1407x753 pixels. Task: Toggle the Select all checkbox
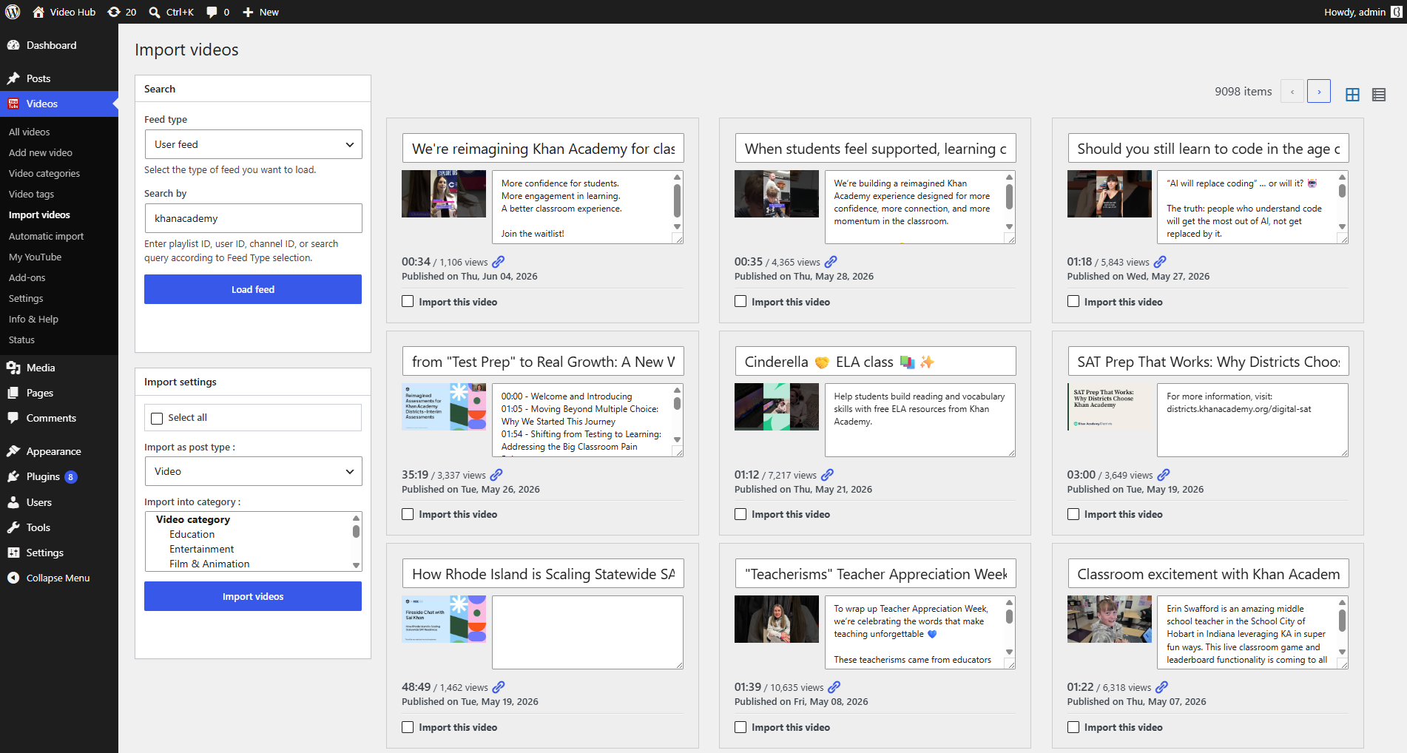(x=157, y=418)
